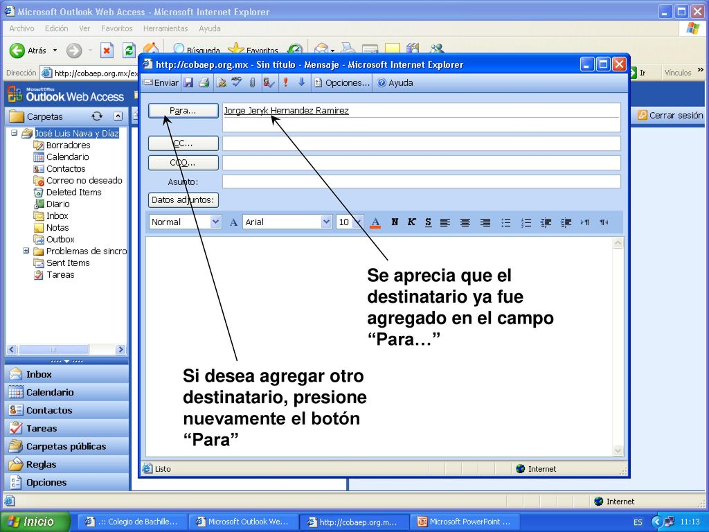Run the ABC spell check

(x=237, y=82)
